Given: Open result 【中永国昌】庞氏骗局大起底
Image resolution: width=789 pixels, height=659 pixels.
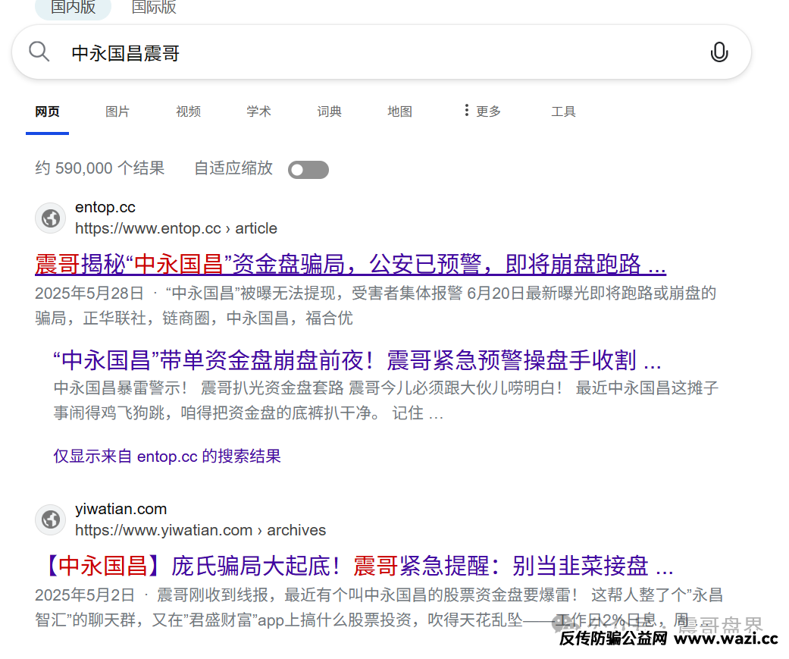Looking at the screenshot, I should pos(356,566).
